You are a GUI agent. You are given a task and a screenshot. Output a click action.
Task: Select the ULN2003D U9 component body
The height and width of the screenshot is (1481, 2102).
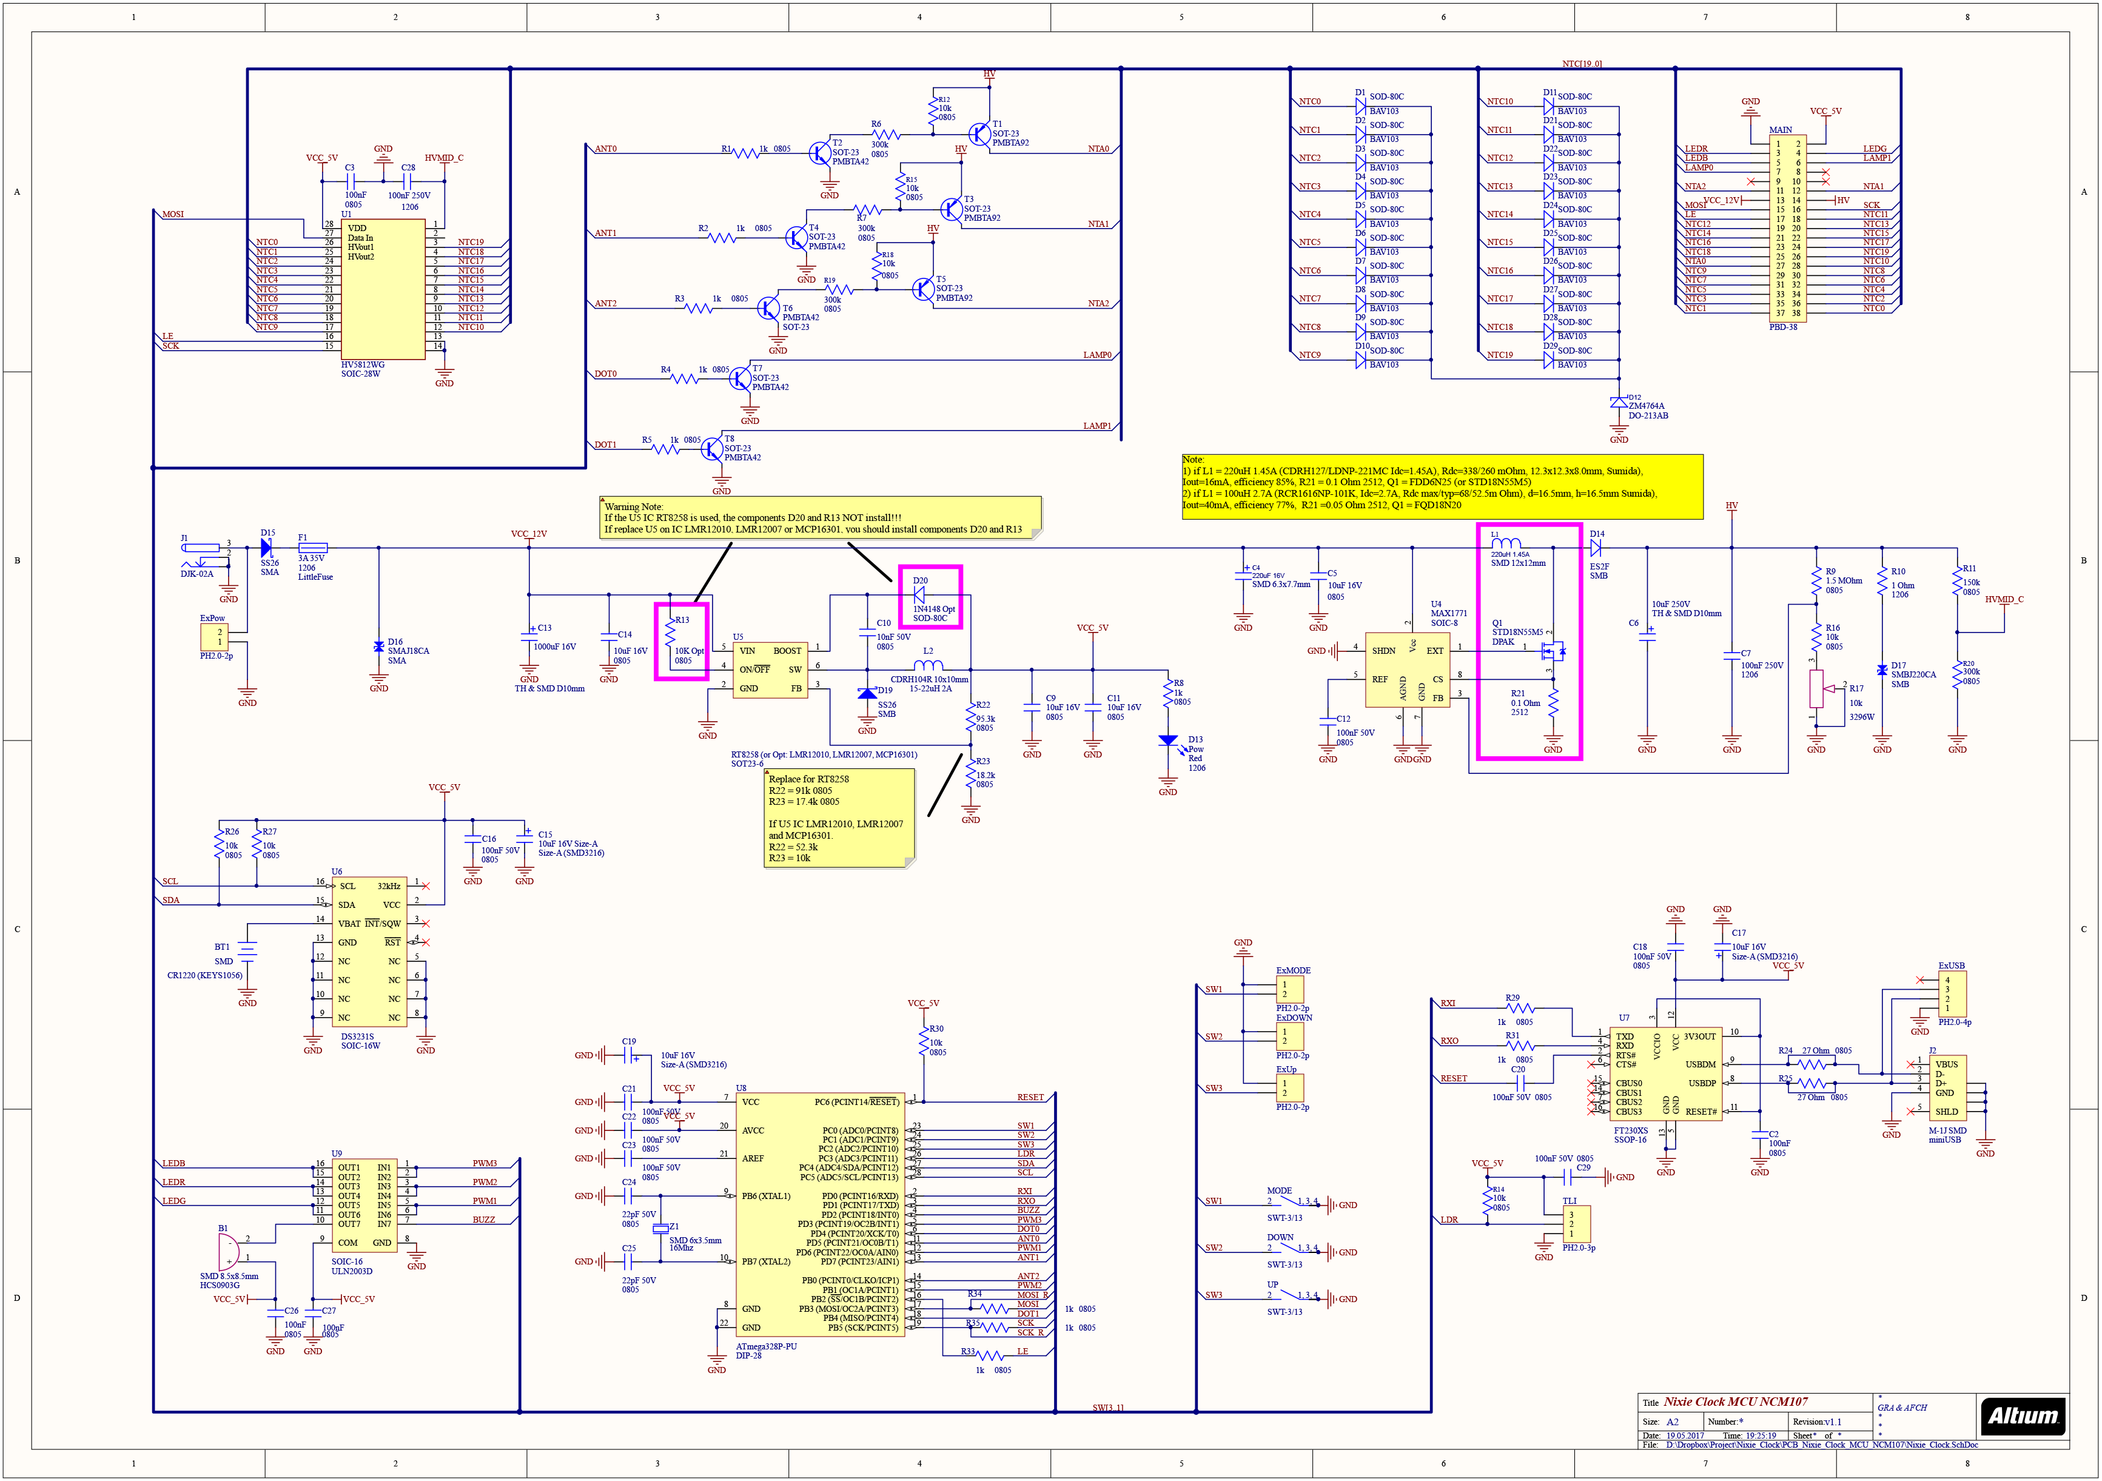(x=364, y=1206)
